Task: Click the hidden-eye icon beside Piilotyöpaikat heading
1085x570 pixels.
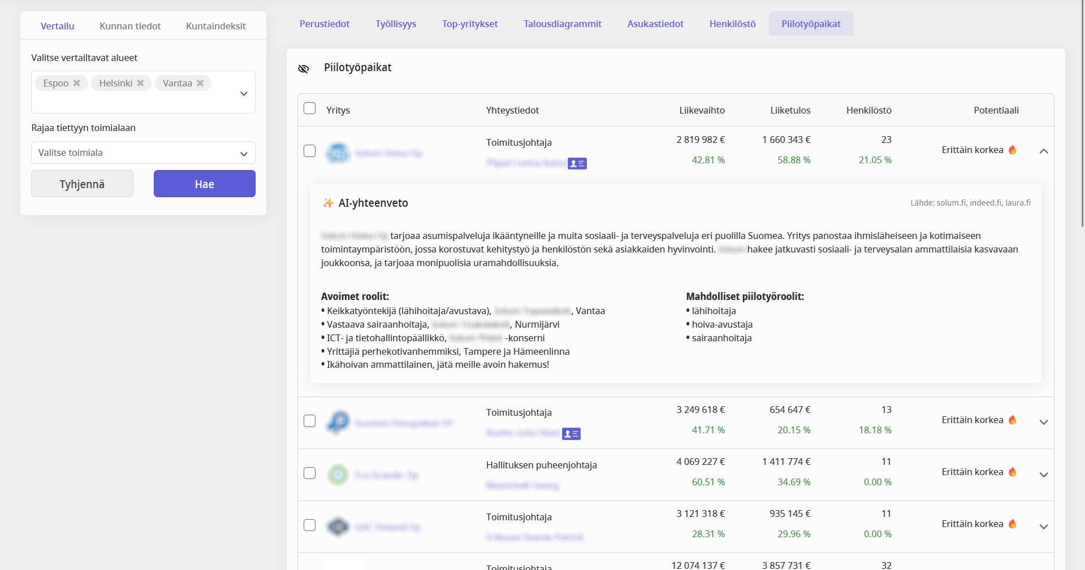Action: [304, 68]
